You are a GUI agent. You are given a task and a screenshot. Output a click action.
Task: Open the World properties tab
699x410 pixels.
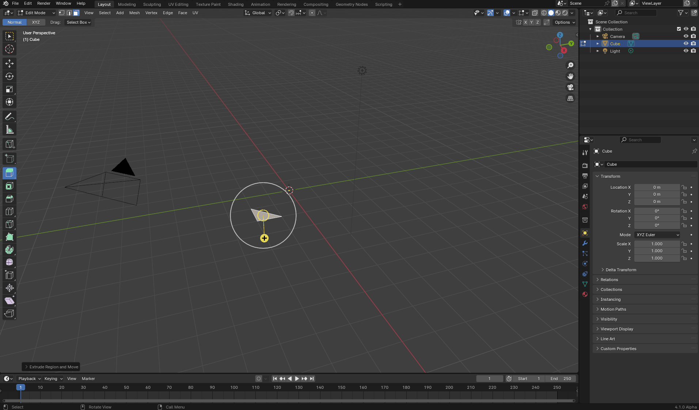(x=585, y=207)
